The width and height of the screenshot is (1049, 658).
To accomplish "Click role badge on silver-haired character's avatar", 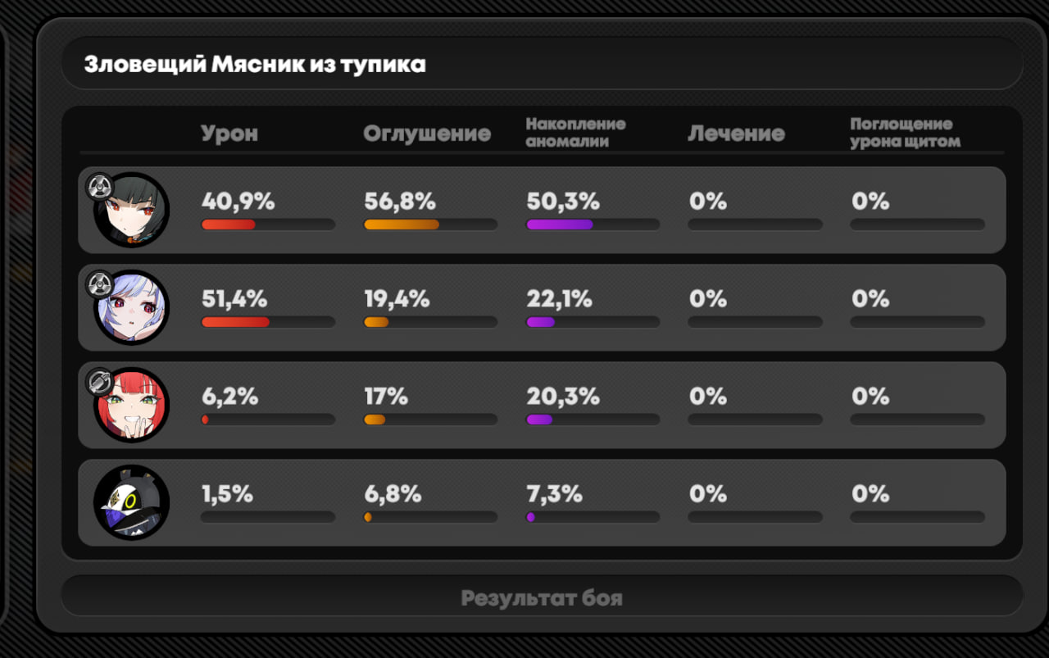I will point(99,284).
